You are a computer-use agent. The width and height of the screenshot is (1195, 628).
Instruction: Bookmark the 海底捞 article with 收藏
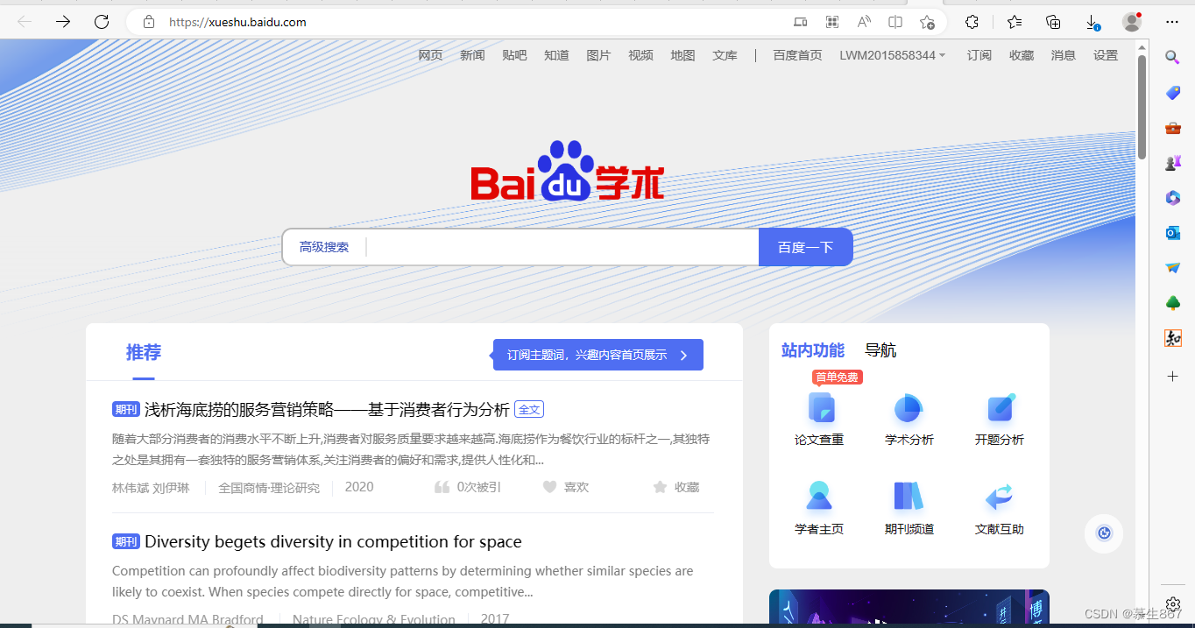point(676,487)
